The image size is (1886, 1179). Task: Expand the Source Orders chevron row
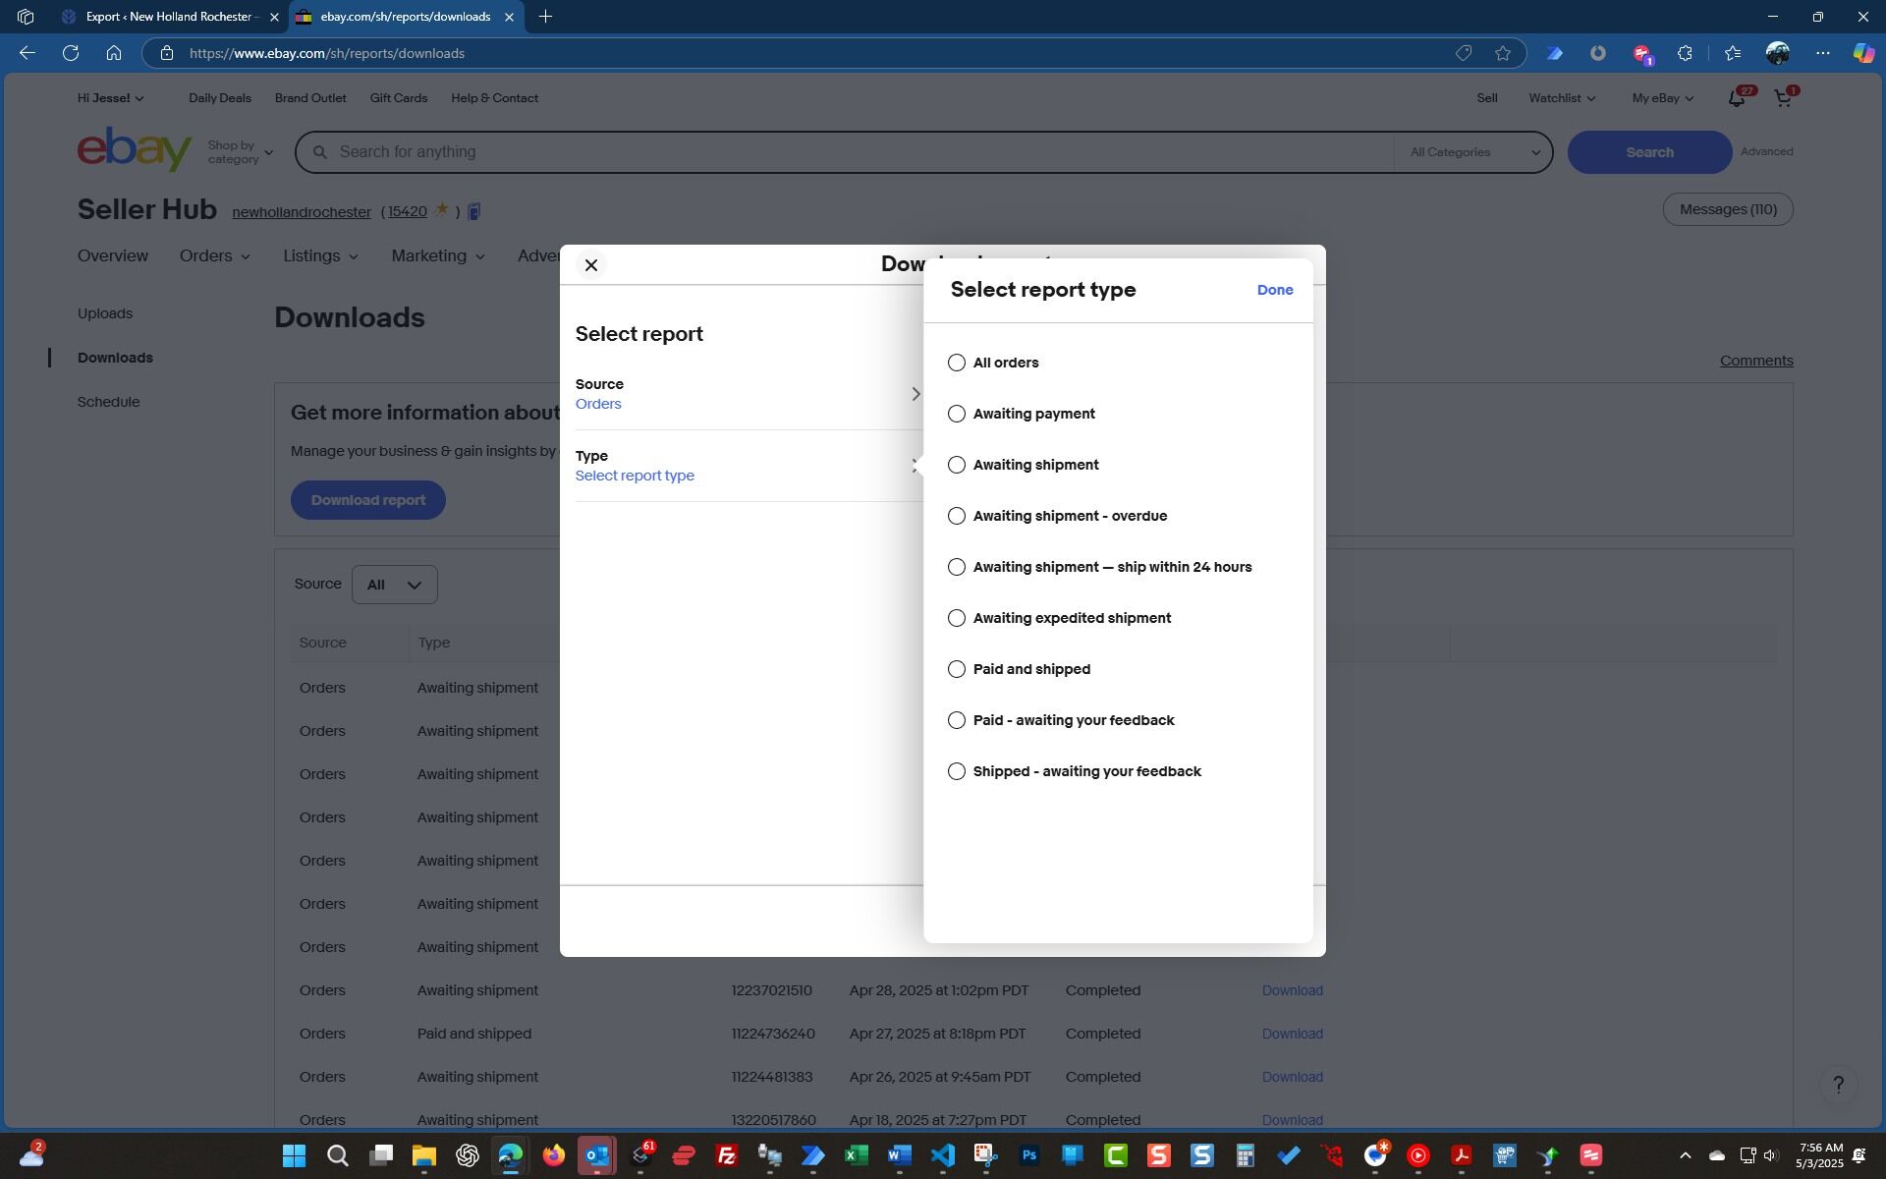click(915, 394)
